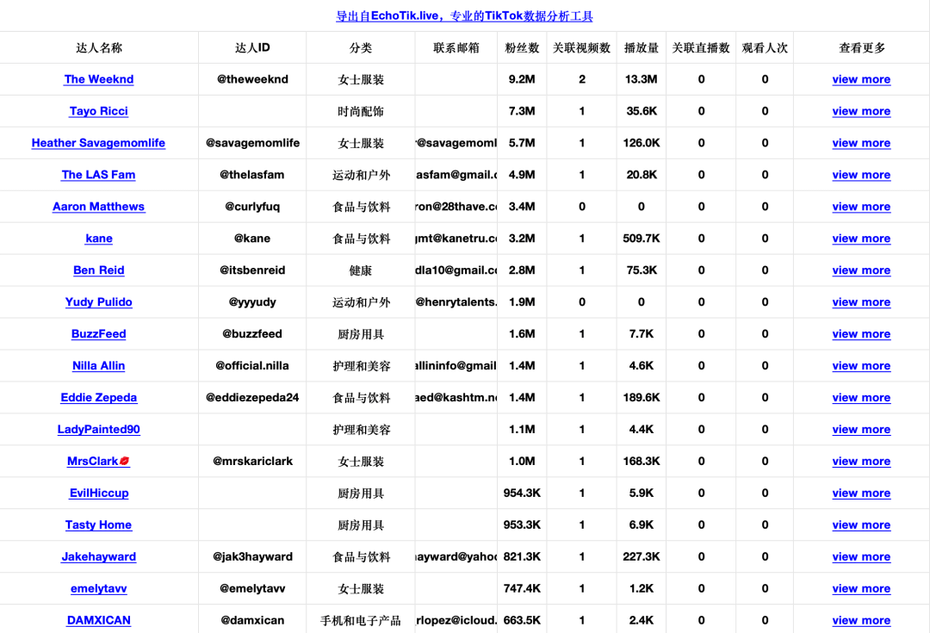
Task: Click view more for Eddie Zepeda row
Action: click(861, 398)
